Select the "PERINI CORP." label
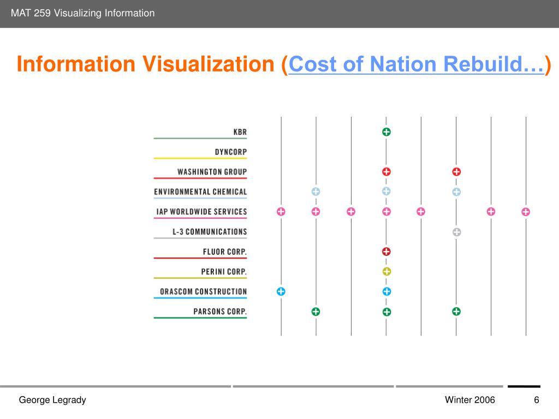The height and width of the screenshot is (419, 559). [x=224, y=272]
